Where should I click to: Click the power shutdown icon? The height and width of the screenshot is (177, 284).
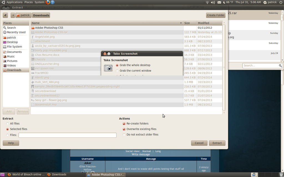(281, 2)
